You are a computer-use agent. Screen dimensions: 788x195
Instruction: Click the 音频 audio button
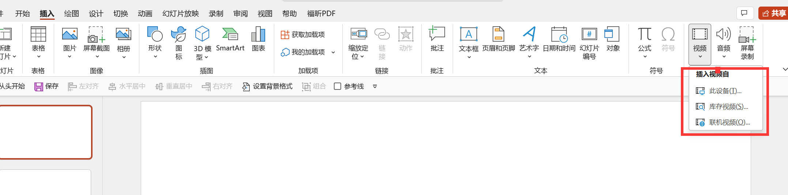click(724, 43)
